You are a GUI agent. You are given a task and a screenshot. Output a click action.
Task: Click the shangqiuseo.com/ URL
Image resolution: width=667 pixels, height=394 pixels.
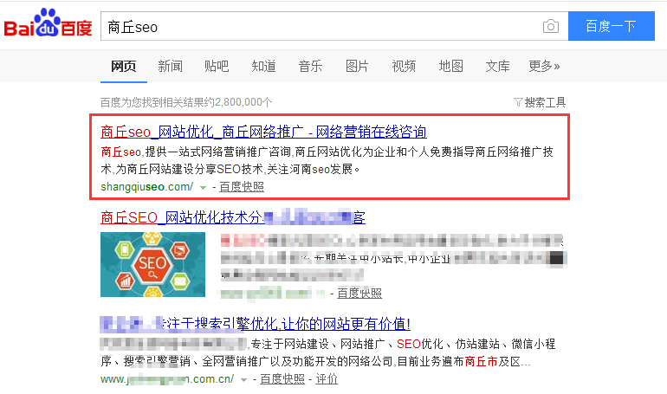pyautogui.click(x=146, y=186)
